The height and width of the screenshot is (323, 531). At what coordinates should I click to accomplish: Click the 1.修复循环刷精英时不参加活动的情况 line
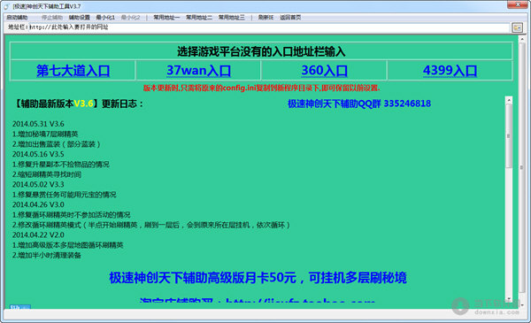coord(71,215)
